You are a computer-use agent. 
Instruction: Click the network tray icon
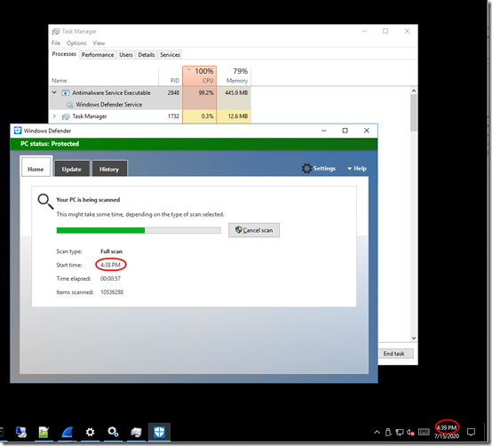coord(400,432)
